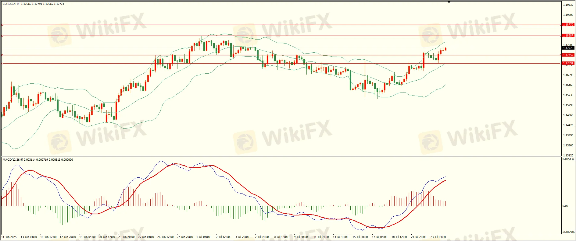Click the 25 Jun 04:00 time label

146,237
